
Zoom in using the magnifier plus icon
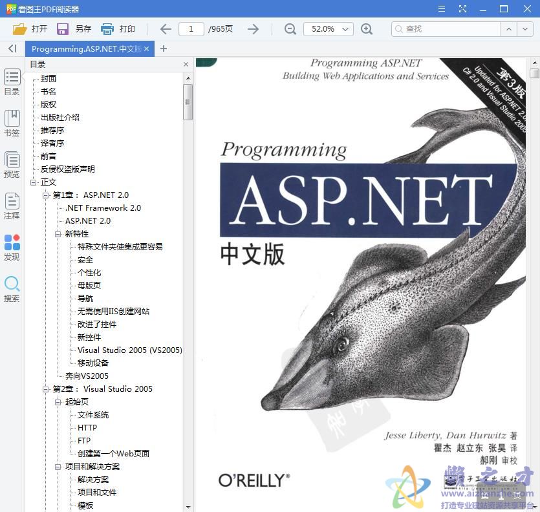367,28
